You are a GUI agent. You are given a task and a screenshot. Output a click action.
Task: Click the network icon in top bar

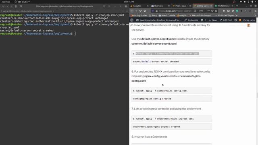click(x=241, y=2)
